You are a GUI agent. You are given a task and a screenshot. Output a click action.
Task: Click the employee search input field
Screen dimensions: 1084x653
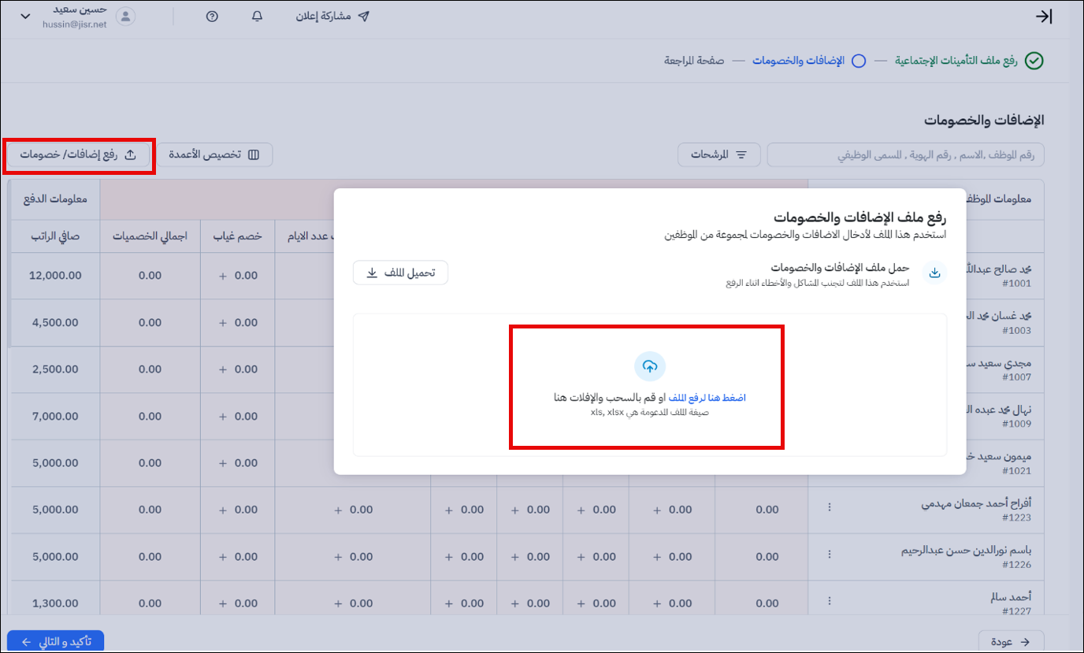[x=905, y=155]
